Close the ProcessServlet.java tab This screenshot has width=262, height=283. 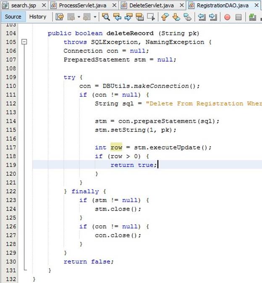coord(114,5)
